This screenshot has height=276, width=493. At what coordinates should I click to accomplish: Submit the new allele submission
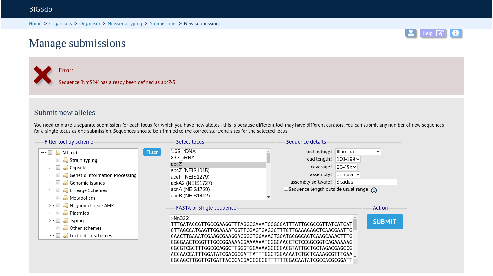(x=385, y=222)
